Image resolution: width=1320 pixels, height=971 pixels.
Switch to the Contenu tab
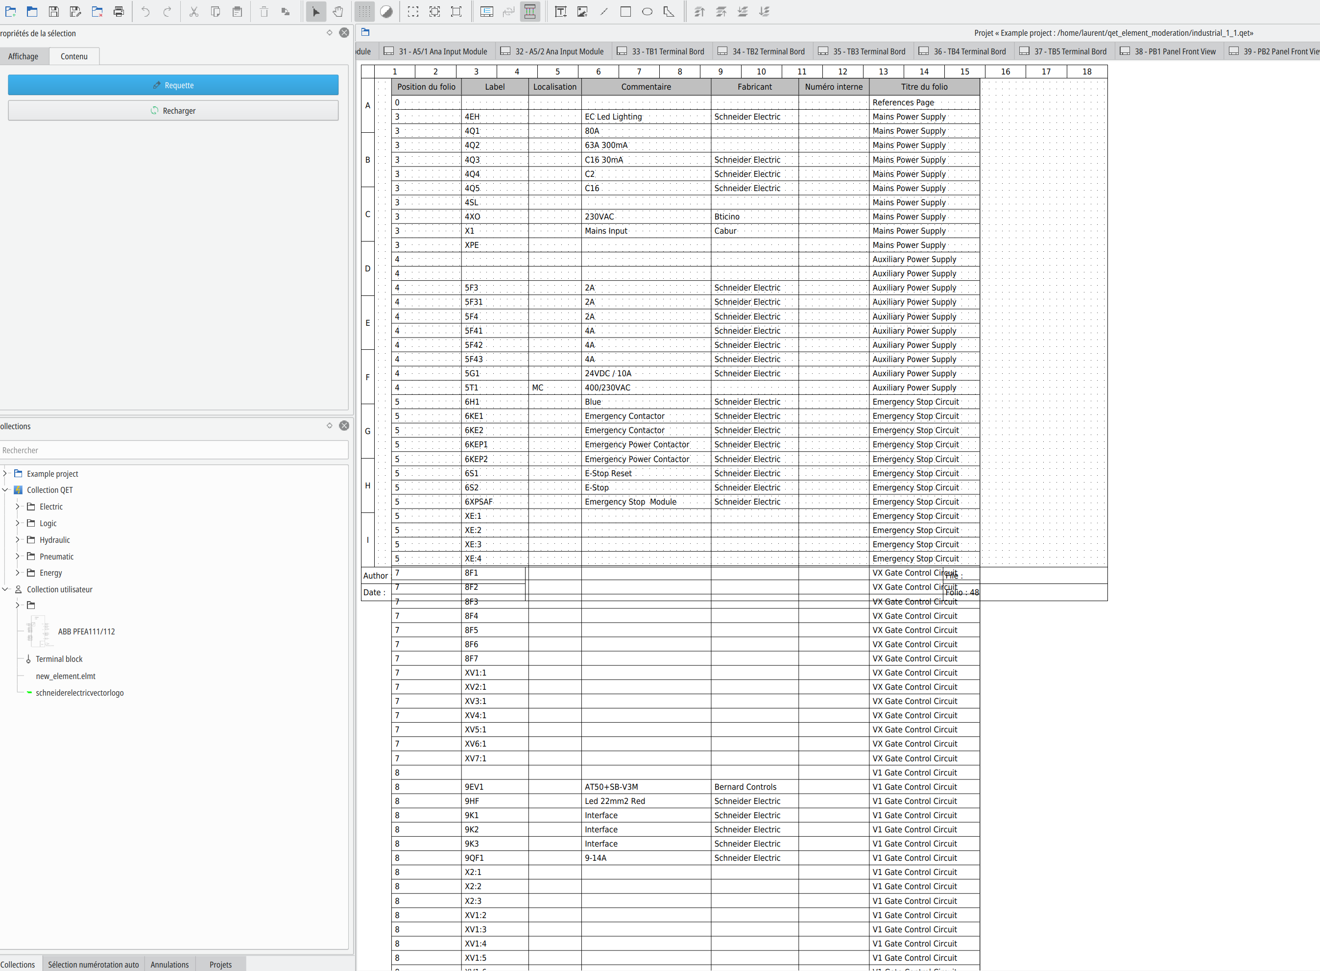coord(74,56)
